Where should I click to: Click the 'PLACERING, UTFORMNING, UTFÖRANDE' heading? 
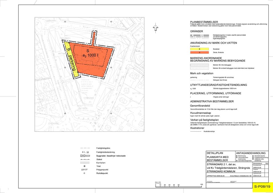(216, 93)
